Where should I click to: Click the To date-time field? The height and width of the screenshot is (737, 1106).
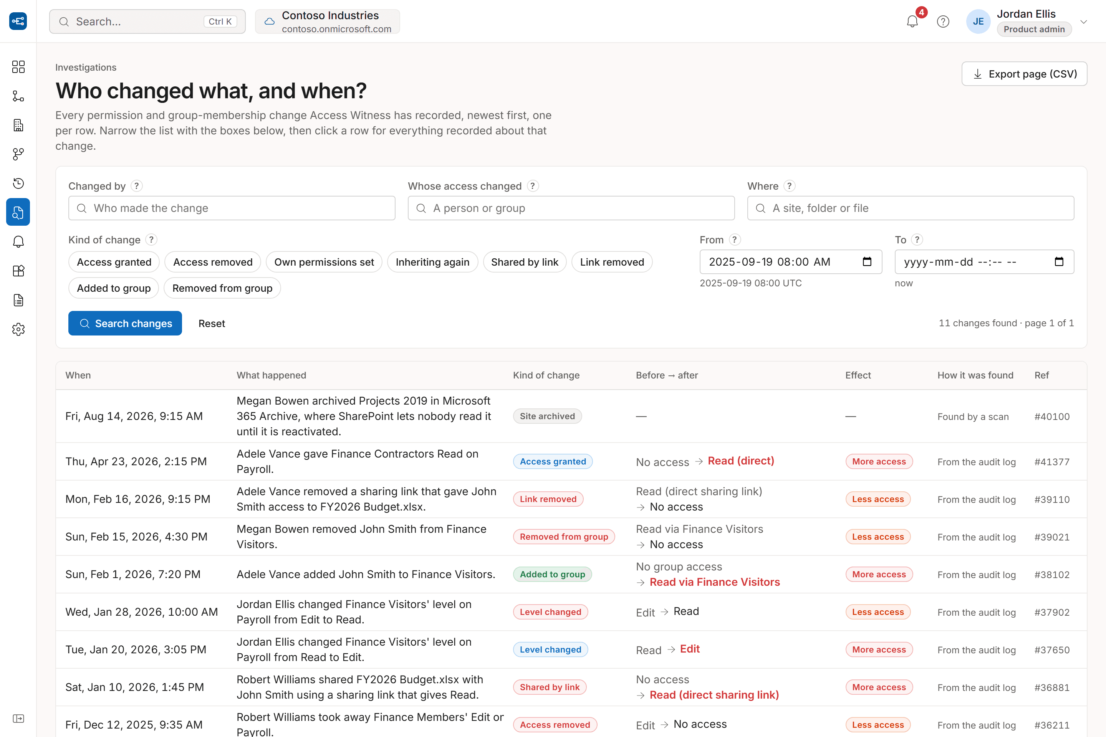tap(984, 262)
